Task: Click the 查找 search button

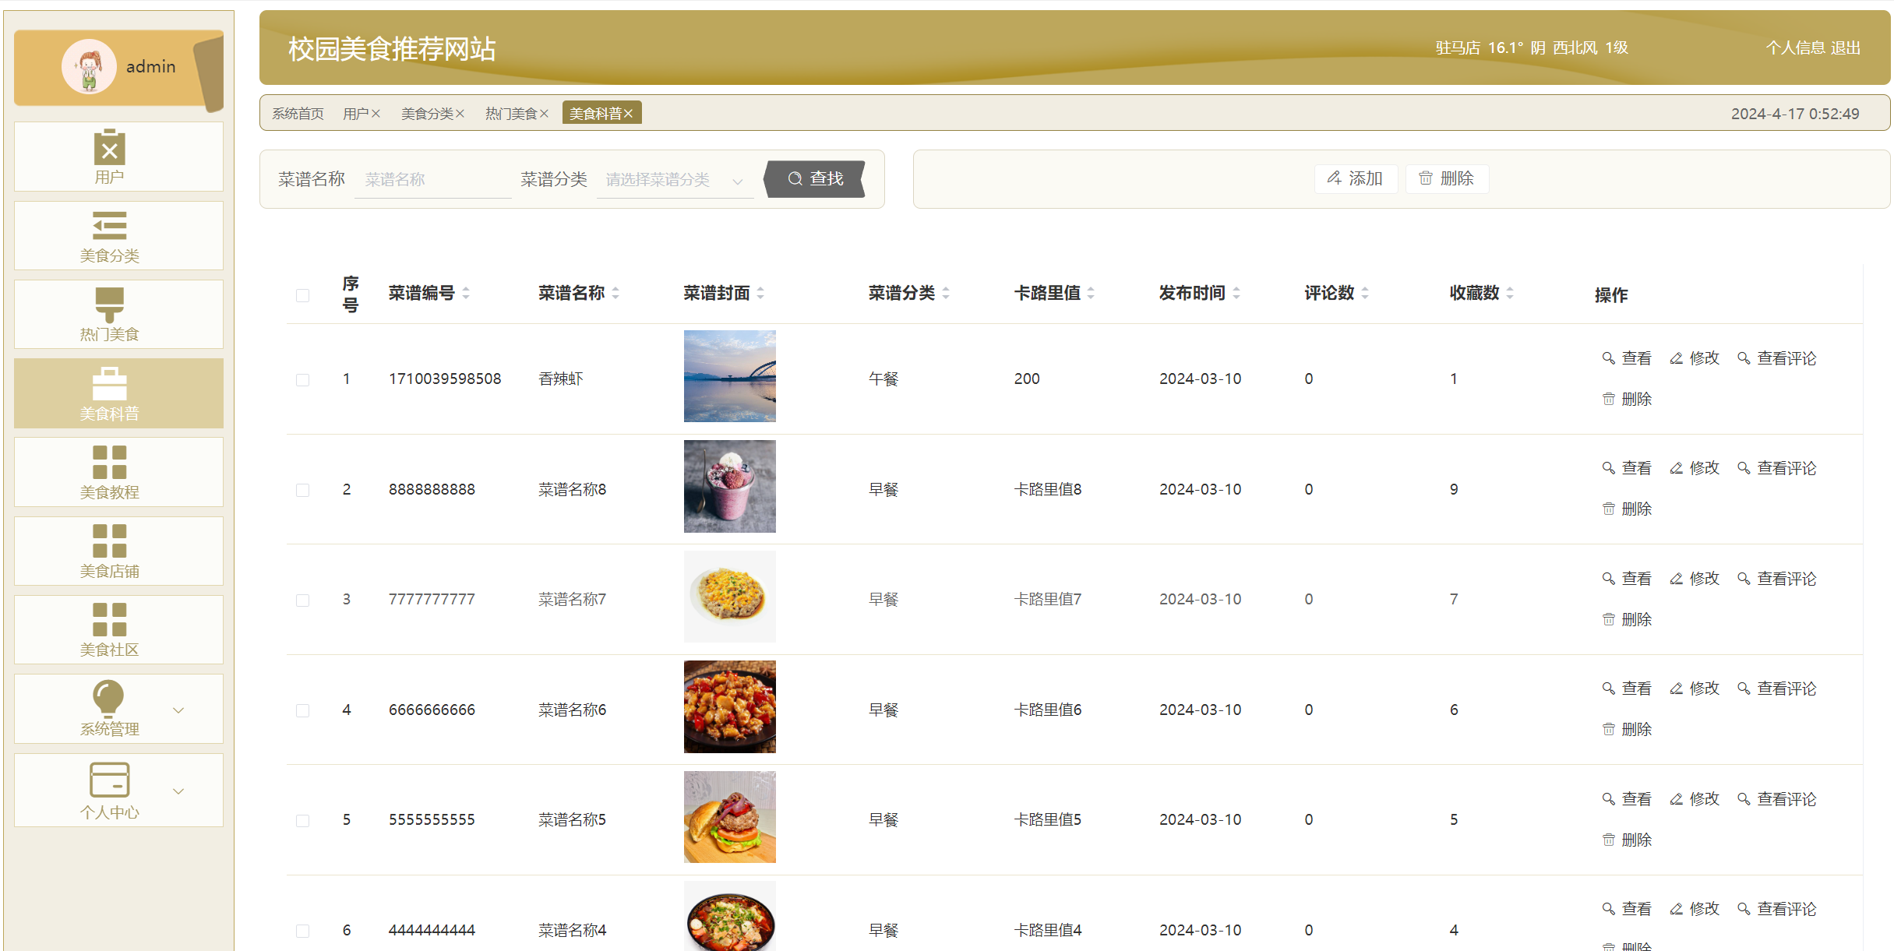Action: [x=815, y=179]
